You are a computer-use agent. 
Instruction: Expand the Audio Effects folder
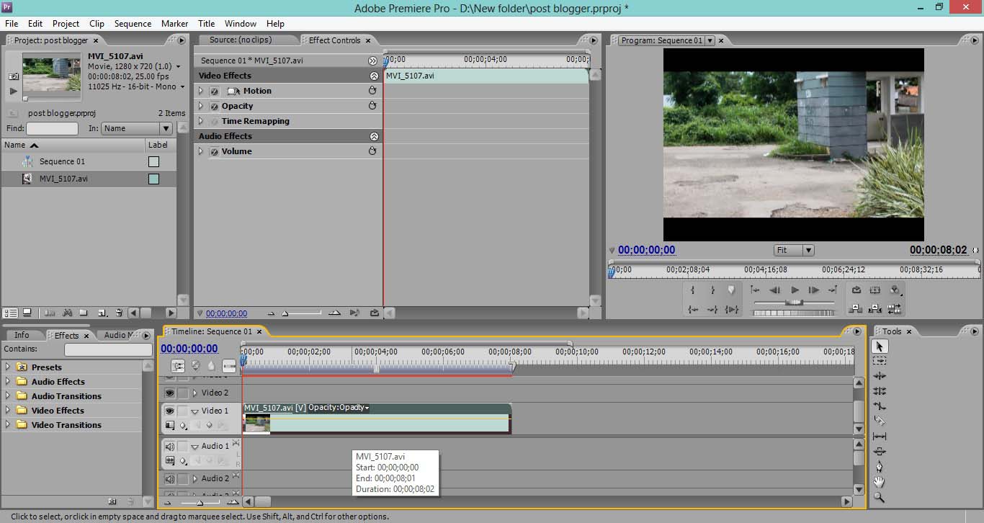pyautogui.click(x=8, y=382)
